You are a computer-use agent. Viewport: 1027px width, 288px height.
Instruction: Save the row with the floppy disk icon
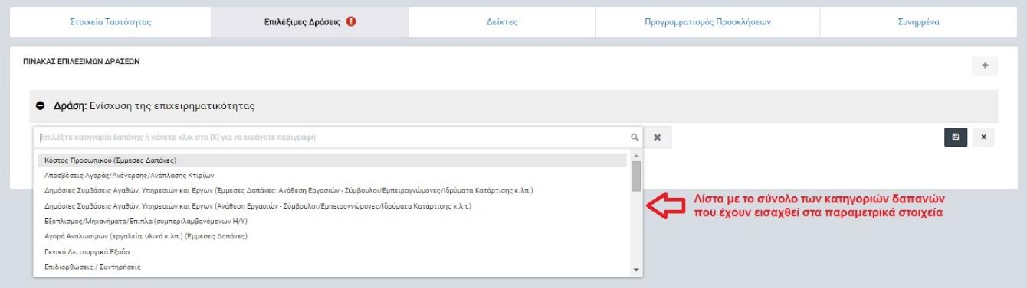pos(956,138)
